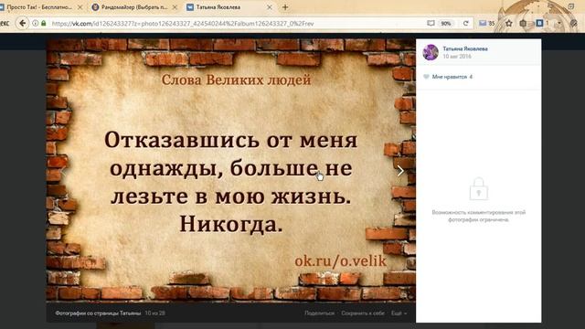Open the 'Татьяна Яковлева' author link
The image size is (585, 329).
(x=465, y=48)
